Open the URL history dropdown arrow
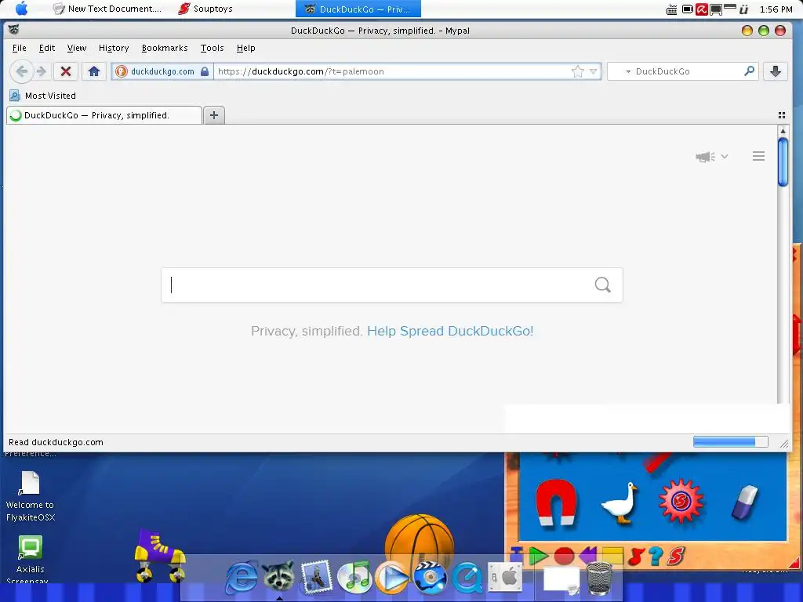This screenshot has height=602, width=803. pos(594,71)
